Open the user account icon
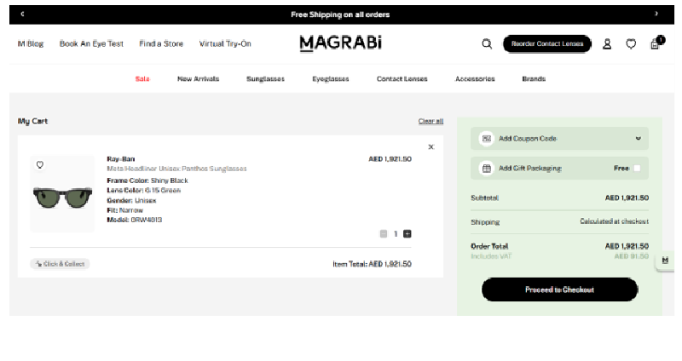This screenshot has height=361, width=682. pos(607,44)
